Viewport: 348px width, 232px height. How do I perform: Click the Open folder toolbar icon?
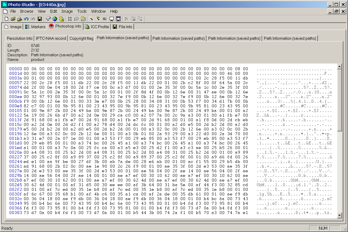[x=13, y=19]
